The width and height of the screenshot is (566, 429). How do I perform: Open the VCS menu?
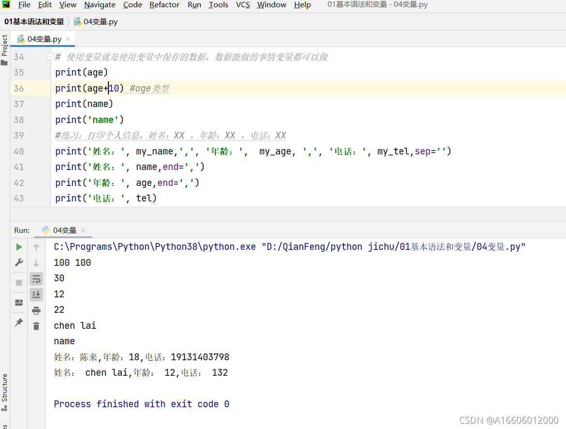243,5
